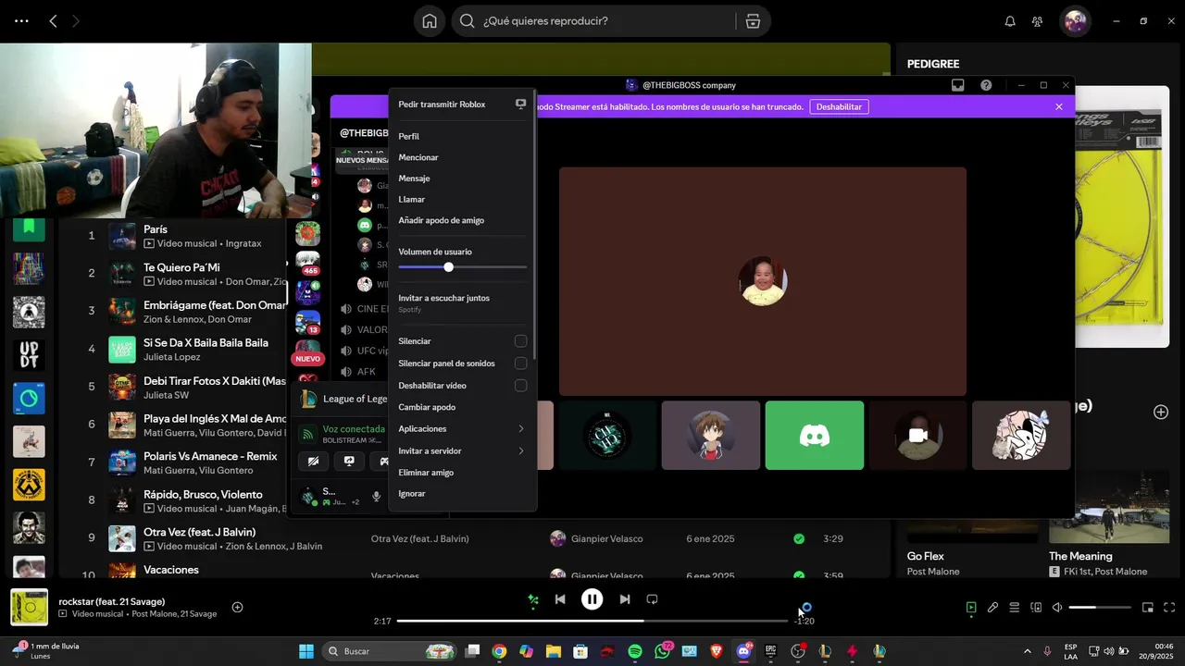1185x666 pixels.
Task: Mute Spotify volume speaker icon
Action: 1057,608
